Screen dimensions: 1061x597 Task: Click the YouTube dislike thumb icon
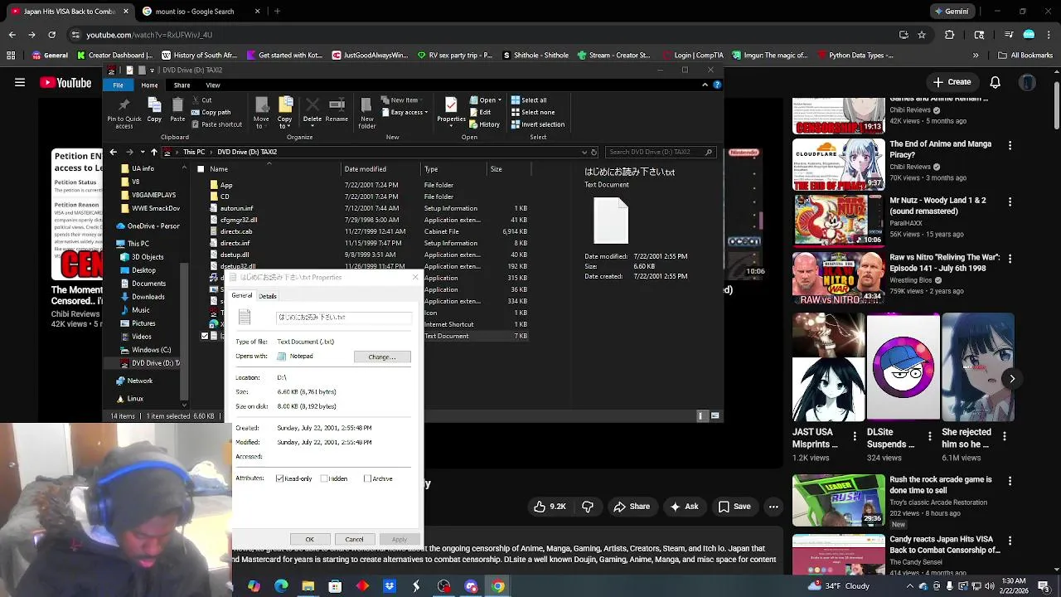point(588,507)
